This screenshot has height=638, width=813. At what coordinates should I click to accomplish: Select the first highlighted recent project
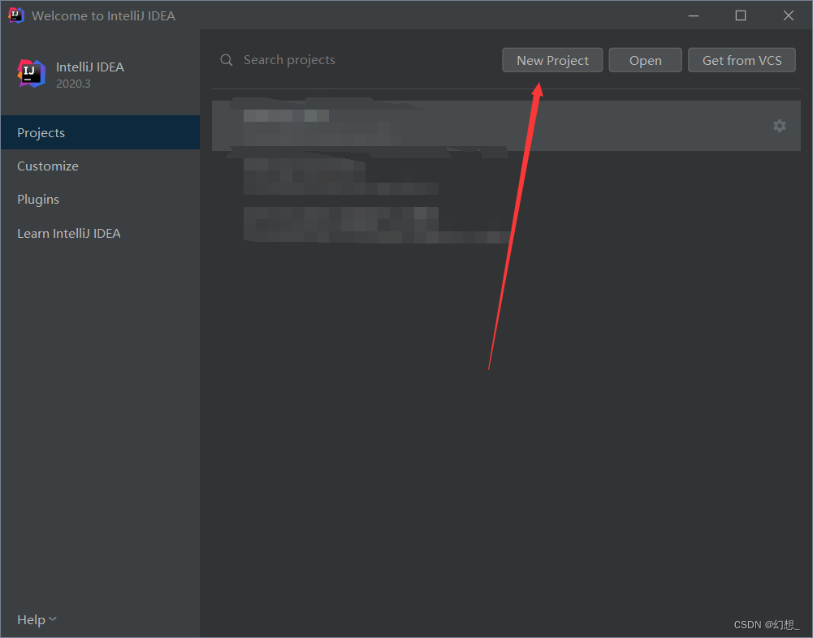[x=506, y=126]
